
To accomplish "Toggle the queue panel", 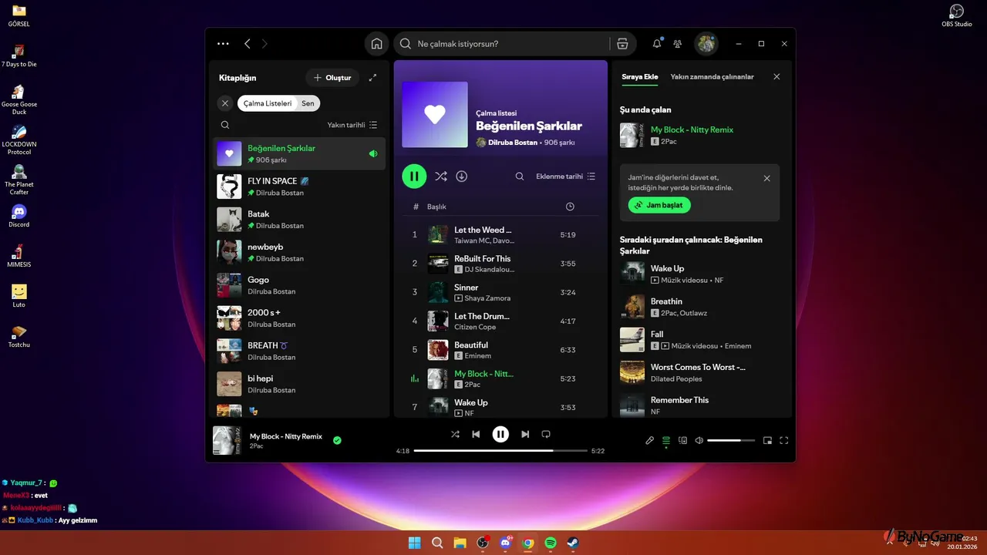I will click(666, 441).
